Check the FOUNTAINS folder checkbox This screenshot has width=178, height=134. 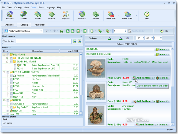8,55
